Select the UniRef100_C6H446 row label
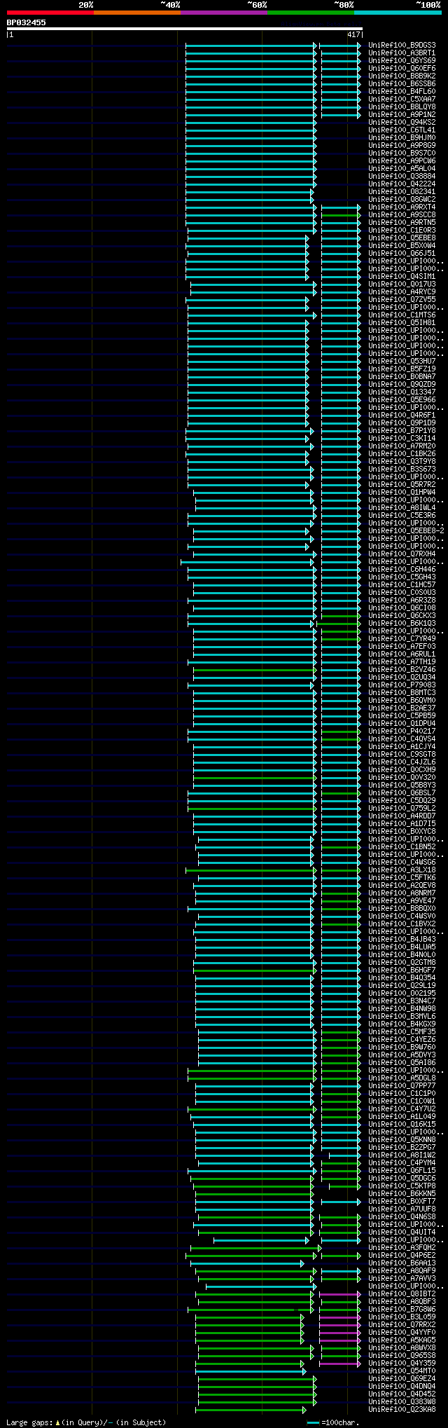 coord(402,569)
